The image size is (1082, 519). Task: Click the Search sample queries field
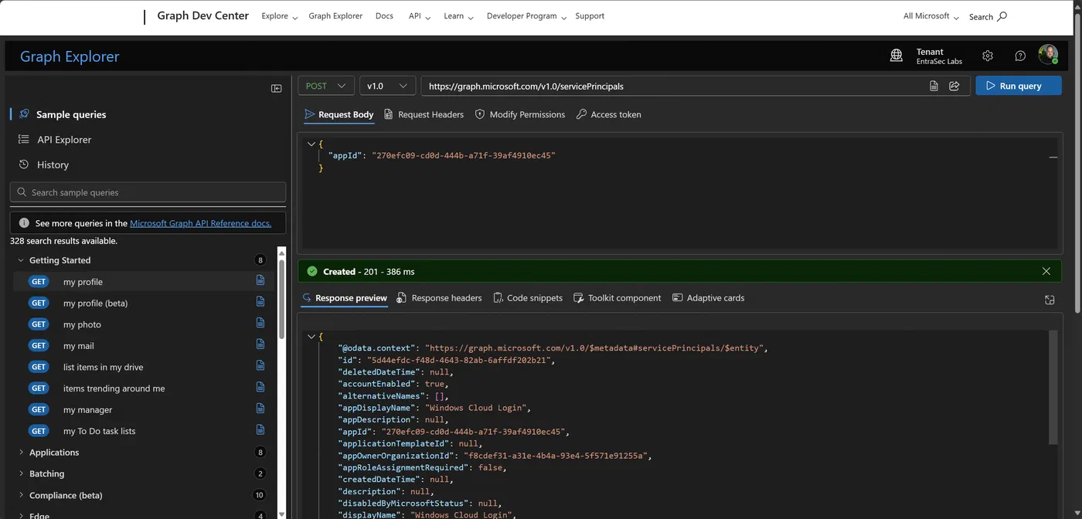(148, 192)
